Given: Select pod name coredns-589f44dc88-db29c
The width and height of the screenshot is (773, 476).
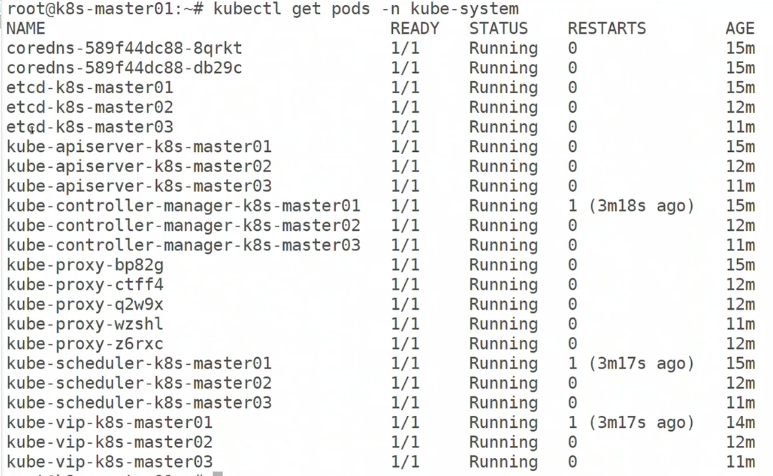Looking at the screenshot, I should coord(124,68).
